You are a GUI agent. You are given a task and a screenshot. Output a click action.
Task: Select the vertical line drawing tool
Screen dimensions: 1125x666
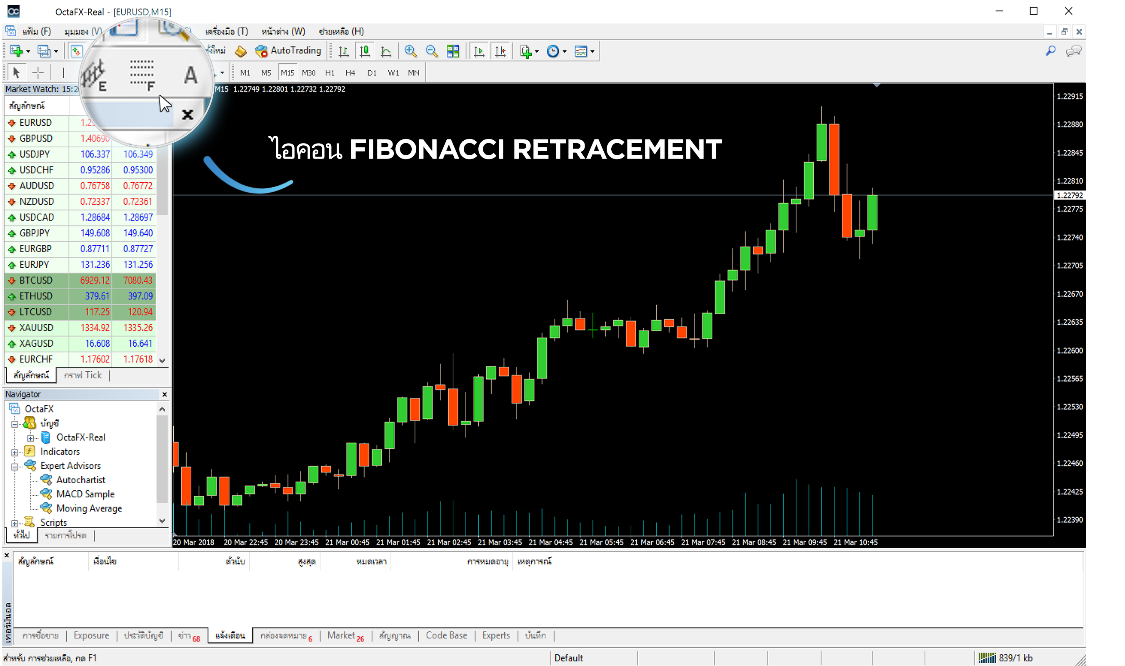pos(64,72)
